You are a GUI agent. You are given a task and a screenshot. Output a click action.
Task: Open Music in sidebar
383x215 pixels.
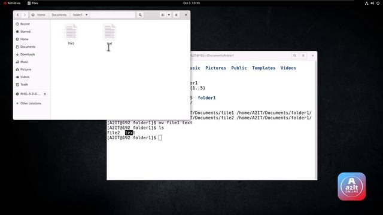32,62
